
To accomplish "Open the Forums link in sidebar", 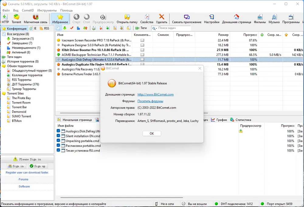I will [x=23, y=179].
